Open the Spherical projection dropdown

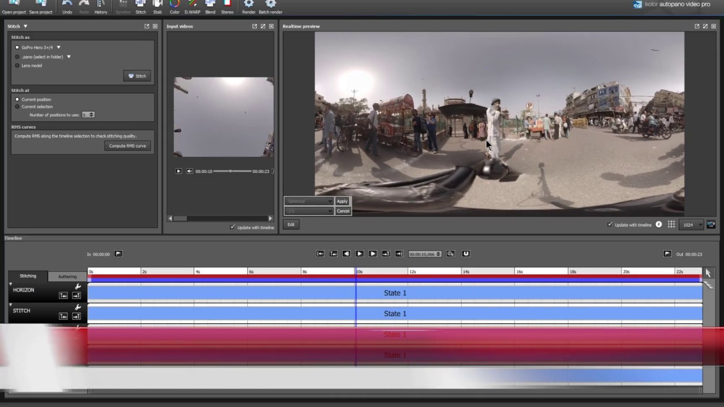(x=309, y=201)
